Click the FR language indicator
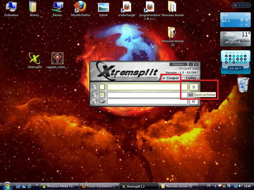This screenshot has height=190, width=254. [209, 186]
